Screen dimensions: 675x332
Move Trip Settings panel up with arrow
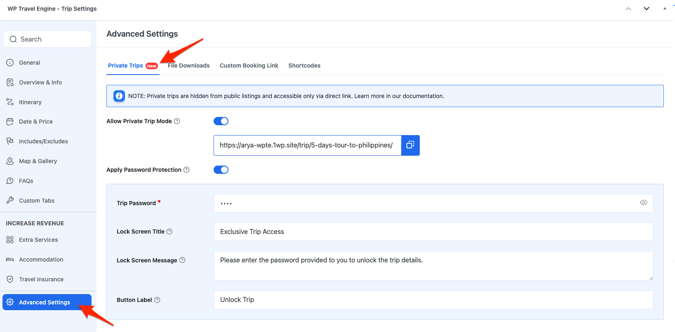(628, 9)
